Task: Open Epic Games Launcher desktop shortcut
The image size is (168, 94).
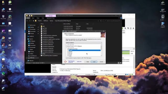Action: [x=3, y=68]
